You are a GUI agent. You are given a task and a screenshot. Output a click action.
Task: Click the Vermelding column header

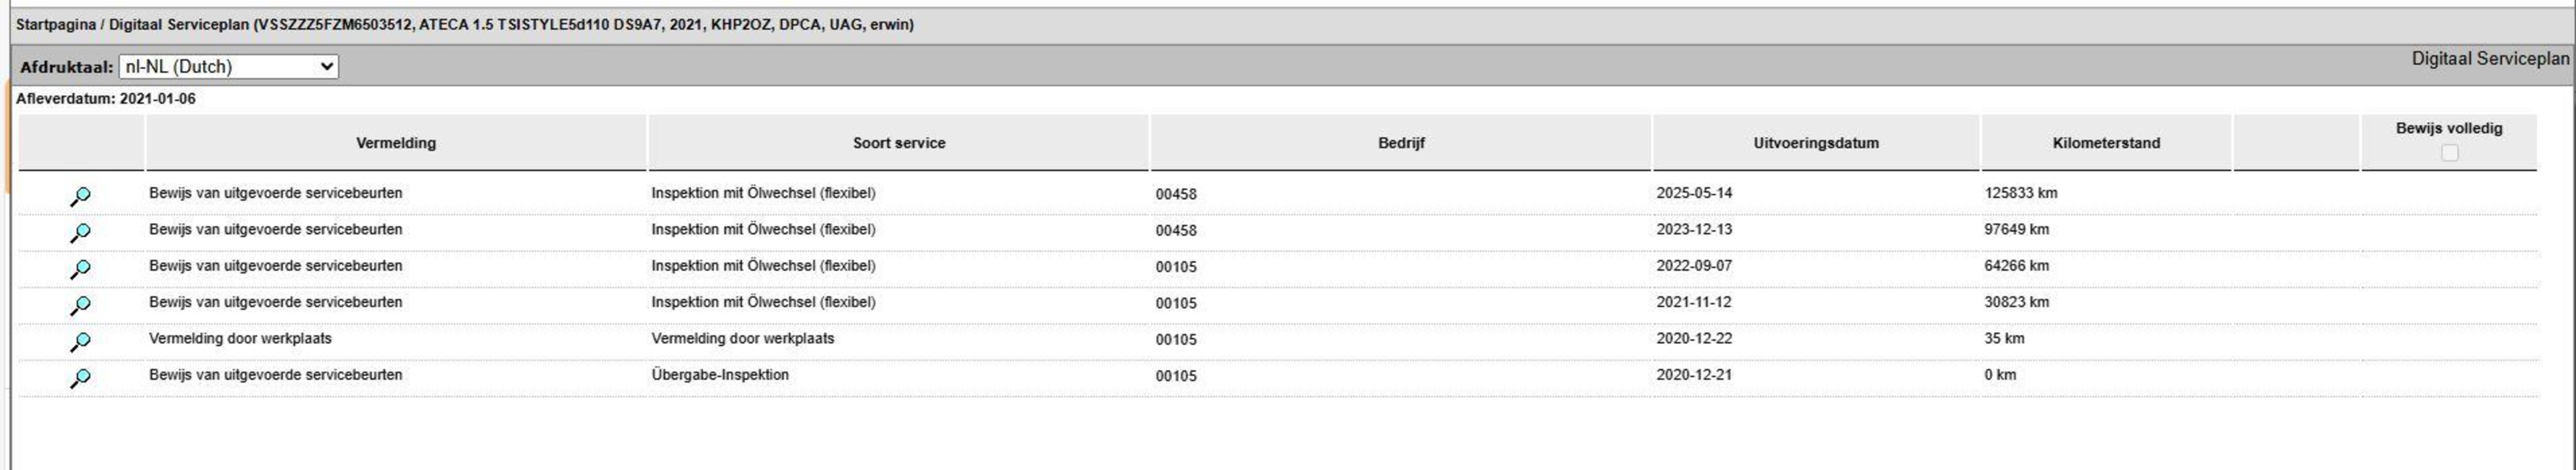(x=396, y=143)
